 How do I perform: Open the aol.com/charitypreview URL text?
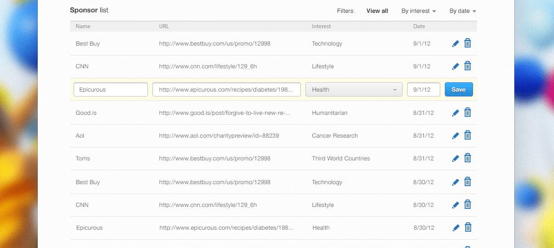tap(219, 136)
